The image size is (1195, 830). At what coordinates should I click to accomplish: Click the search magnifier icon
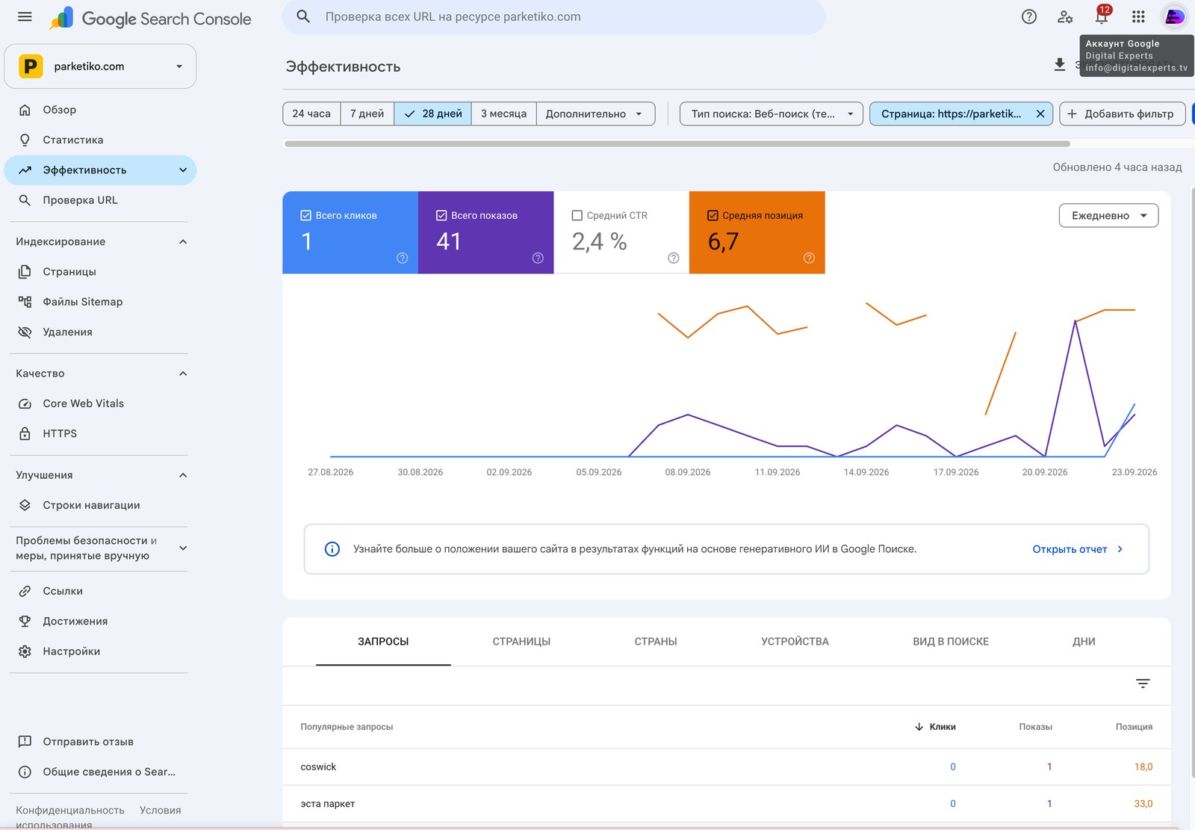[x=303, y=16]
